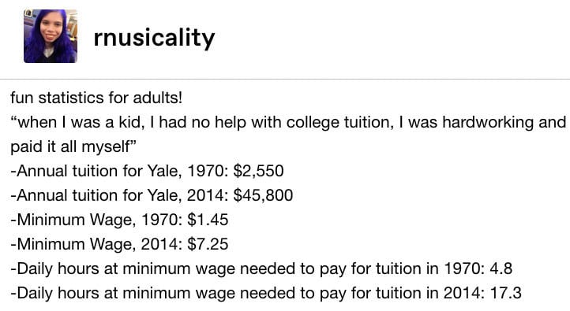Click the $2,550 tuition figure
The width and height of the screenshot is (570, 311).
[258, 171]
